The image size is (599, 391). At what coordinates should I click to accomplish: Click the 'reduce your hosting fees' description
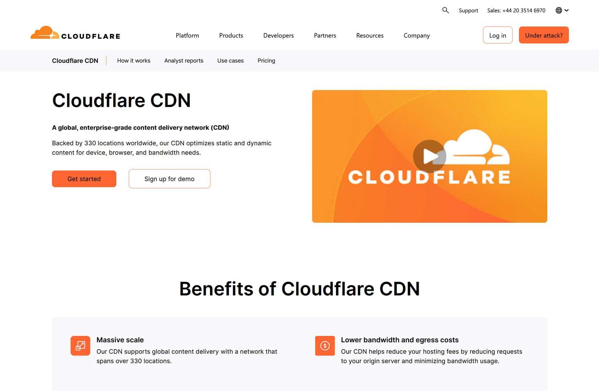[x=432, y=356]
